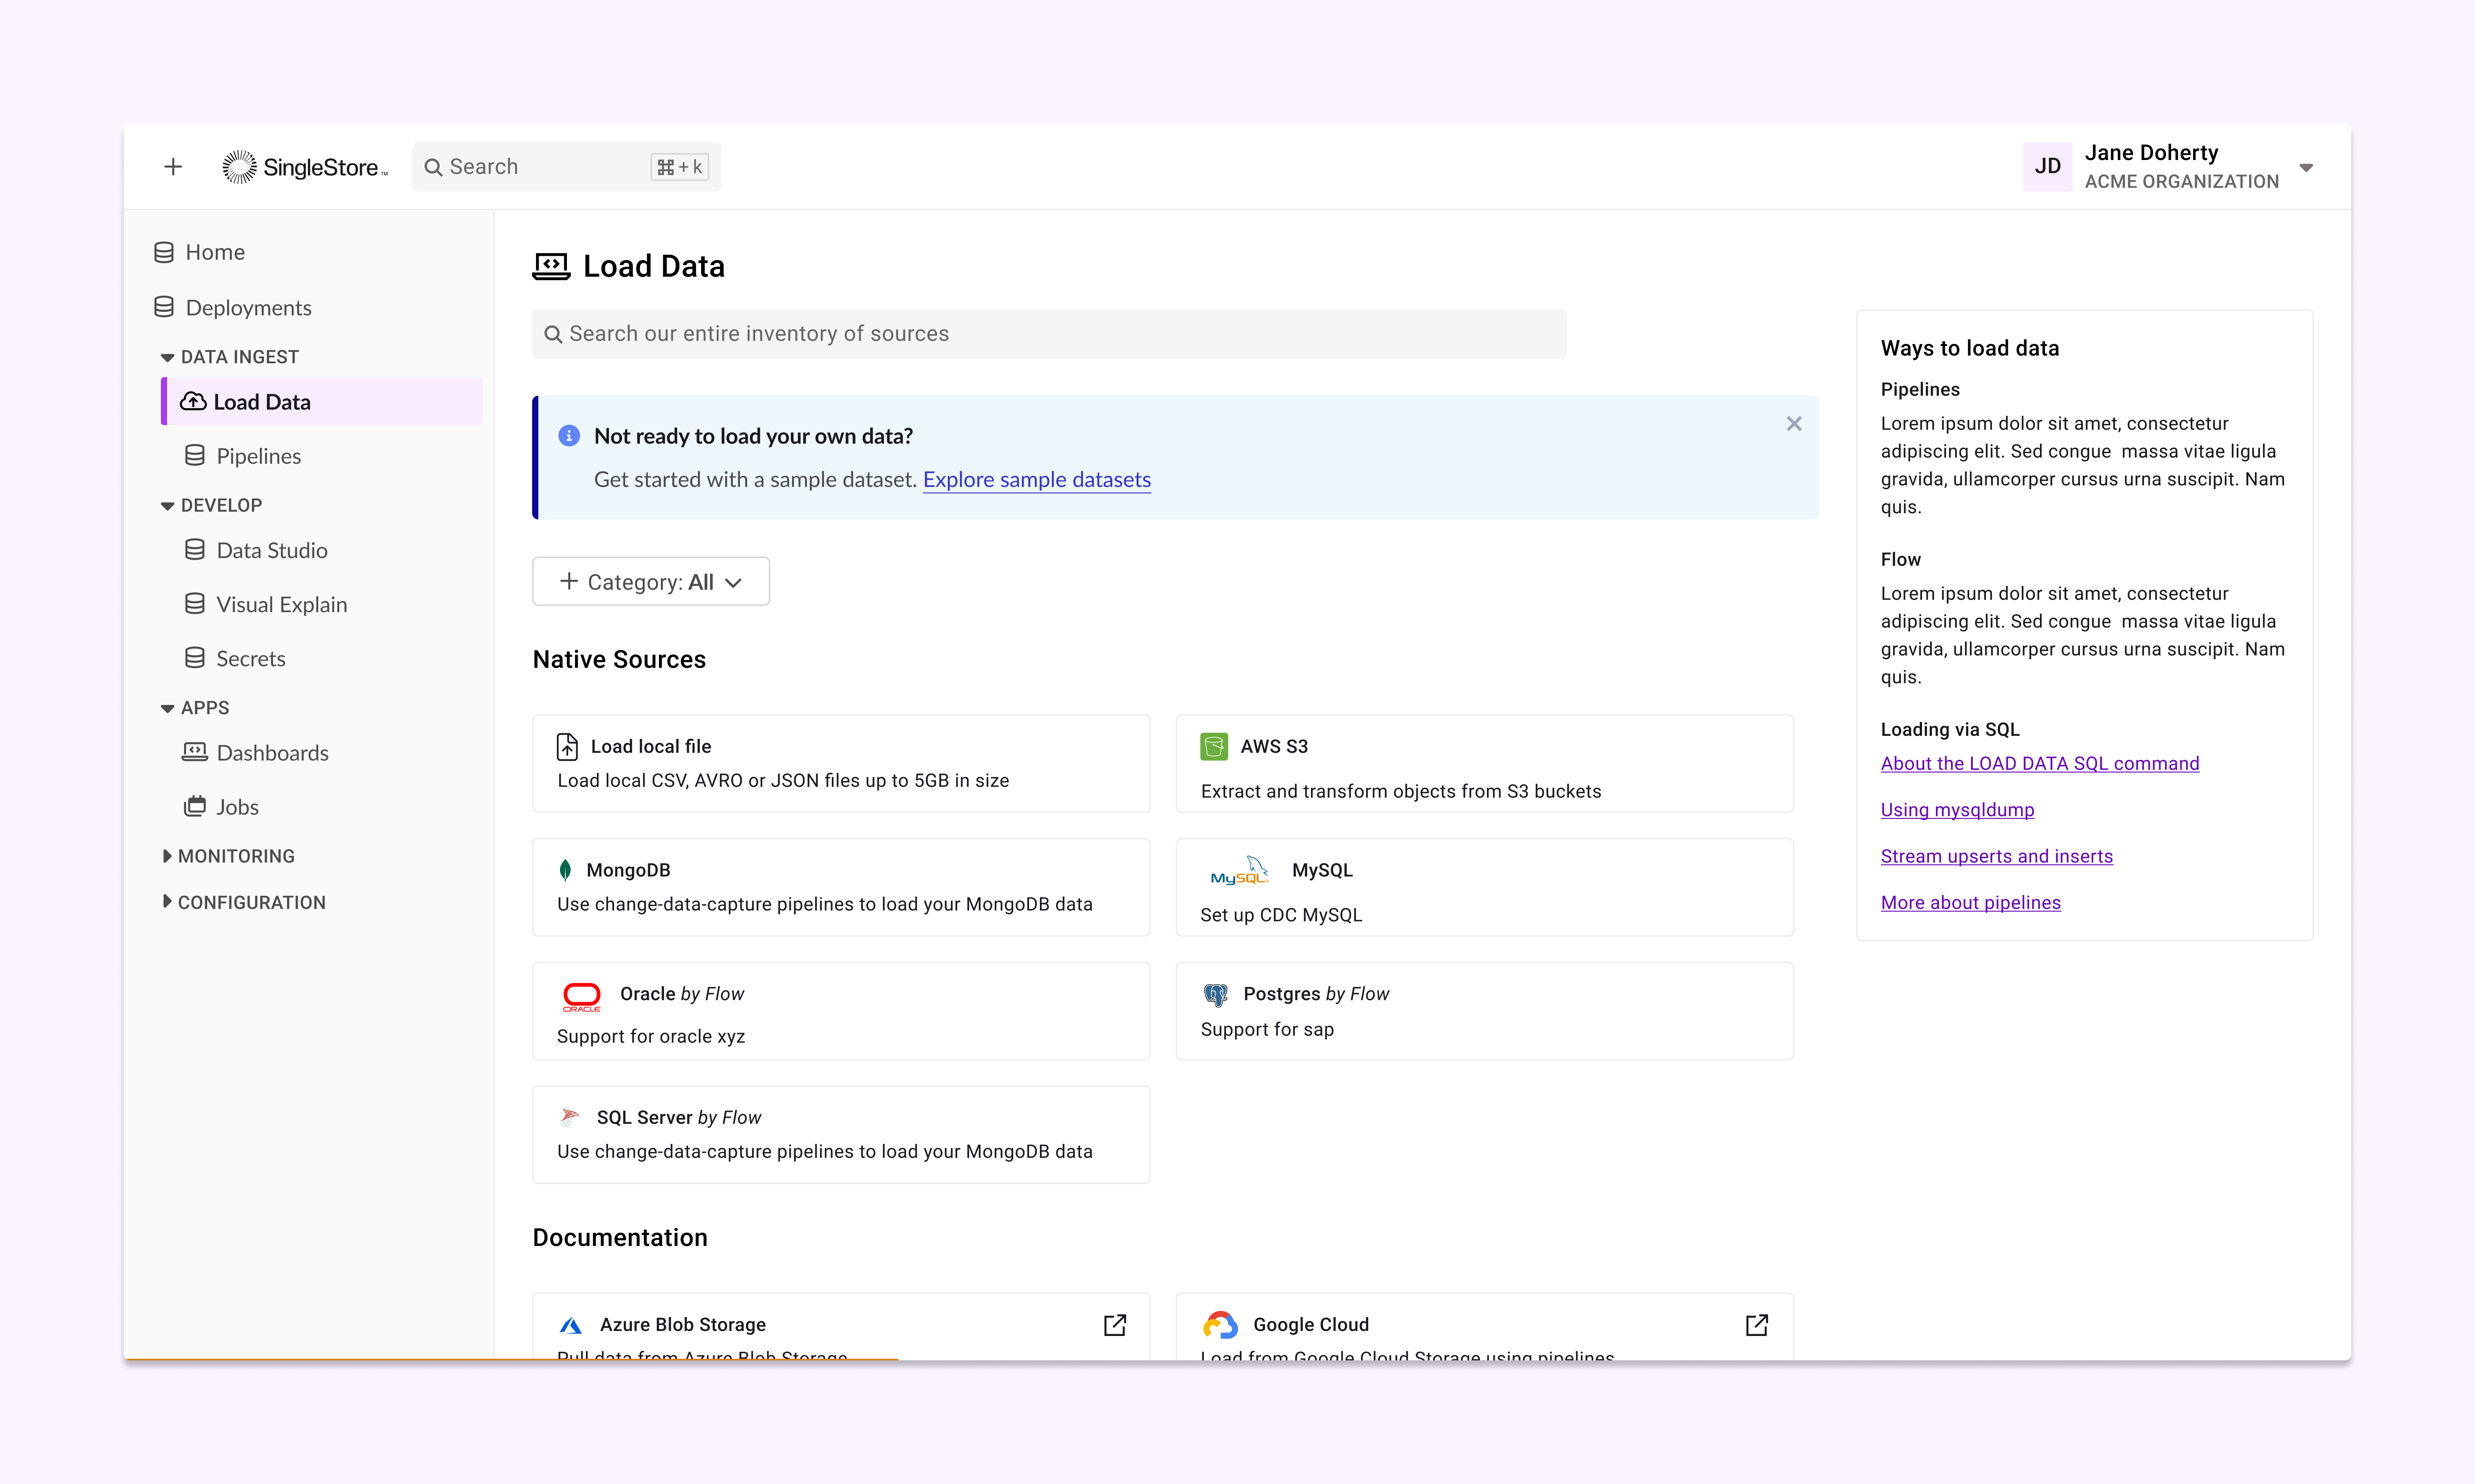The width and height of the screenshot is (2475, 1484).
Task: Go to Pipelines in the sidebar
Action: click(258, 456)
